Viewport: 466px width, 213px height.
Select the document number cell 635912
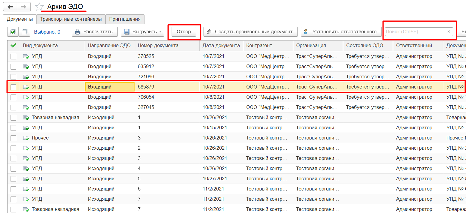click(167, 67)
